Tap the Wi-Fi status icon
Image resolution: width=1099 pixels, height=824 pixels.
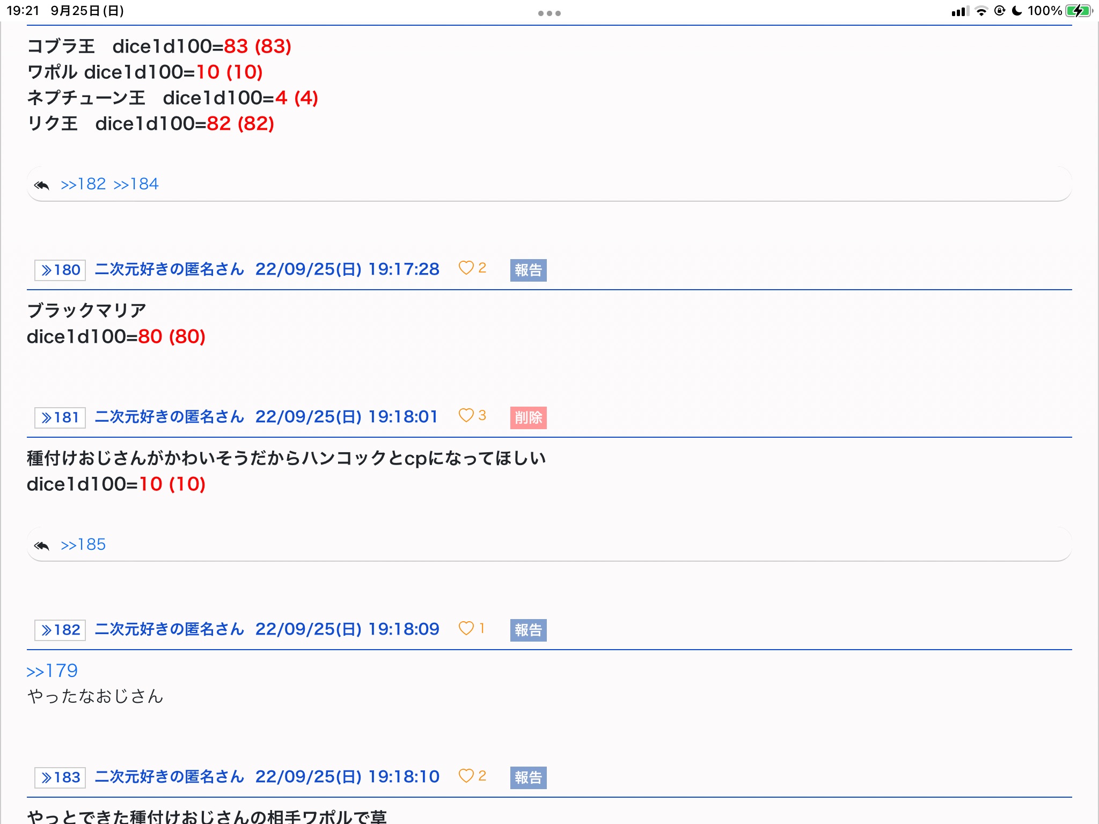coord(981,11)
